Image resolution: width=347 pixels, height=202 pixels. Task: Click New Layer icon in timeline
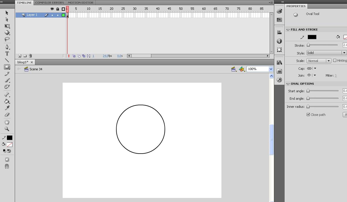(x=20, y=56)
